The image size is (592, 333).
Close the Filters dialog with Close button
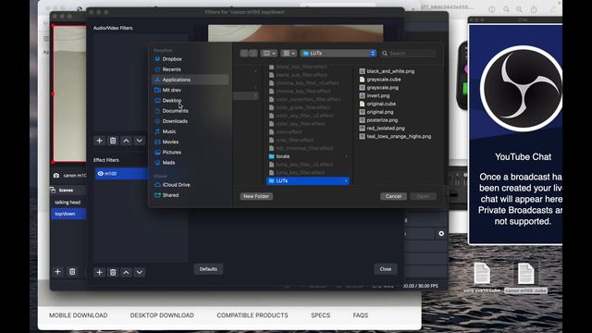tap(386, 269)
